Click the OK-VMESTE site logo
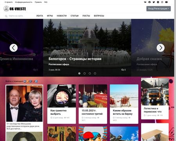 pos(15,9)
